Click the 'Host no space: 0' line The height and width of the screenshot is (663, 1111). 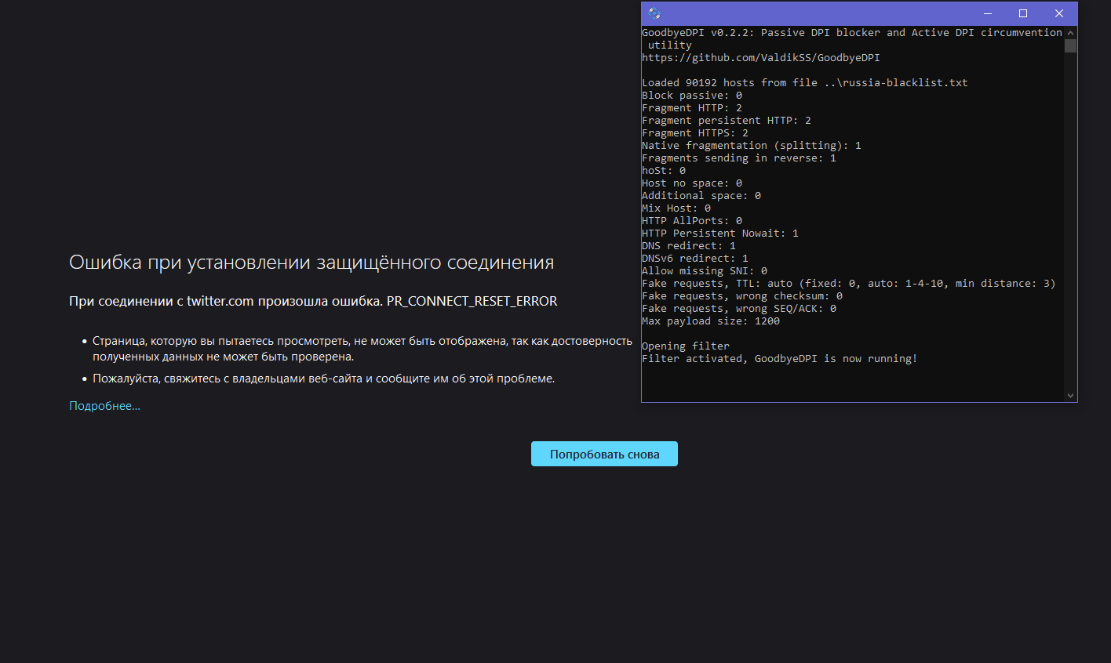(692, 183)
